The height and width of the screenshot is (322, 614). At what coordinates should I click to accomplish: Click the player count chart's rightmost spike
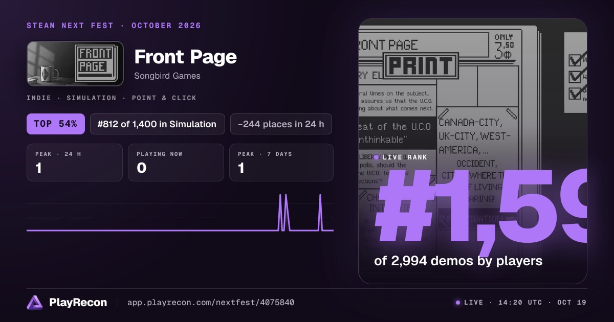[320, 212]
